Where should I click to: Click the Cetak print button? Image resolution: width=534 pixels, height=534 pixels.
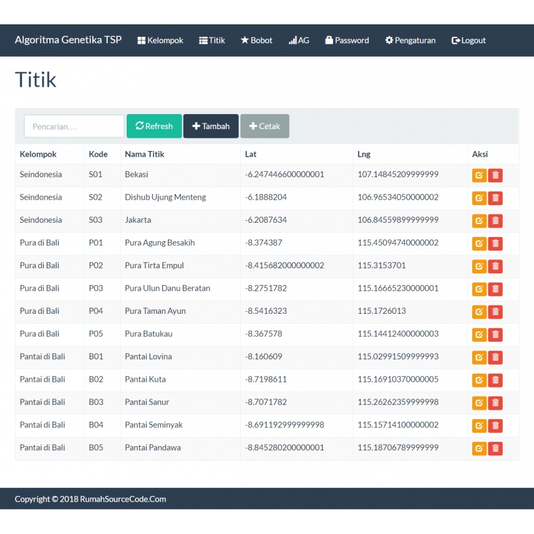(265, 126)
